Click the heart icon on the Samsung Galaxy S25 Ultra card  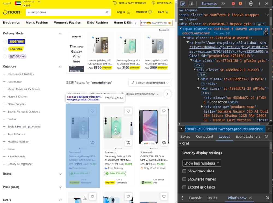93,111
